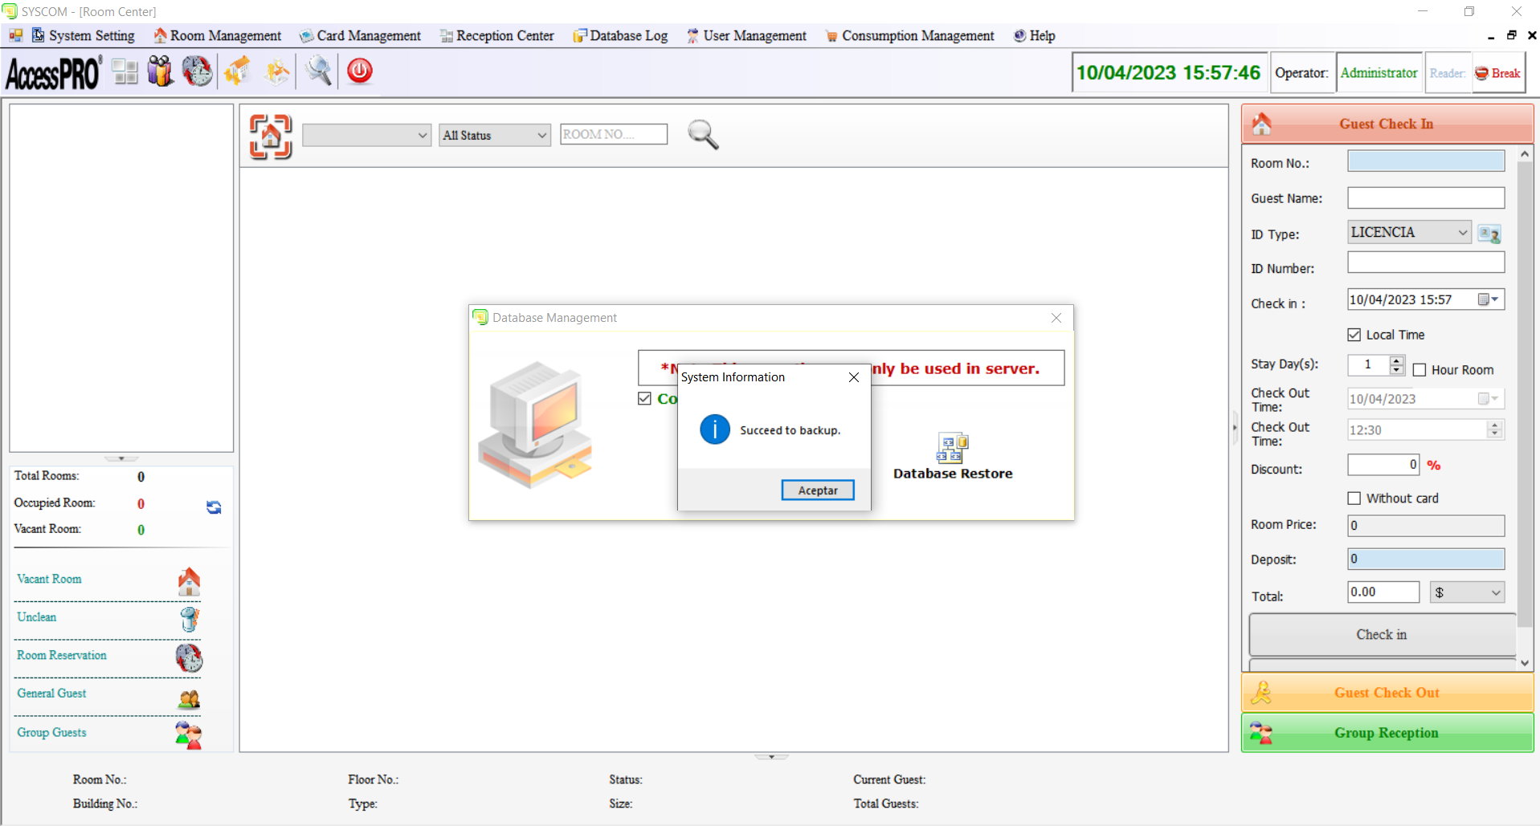Open the Reception Center menu
1540x826 pixels.
(497, 35)
